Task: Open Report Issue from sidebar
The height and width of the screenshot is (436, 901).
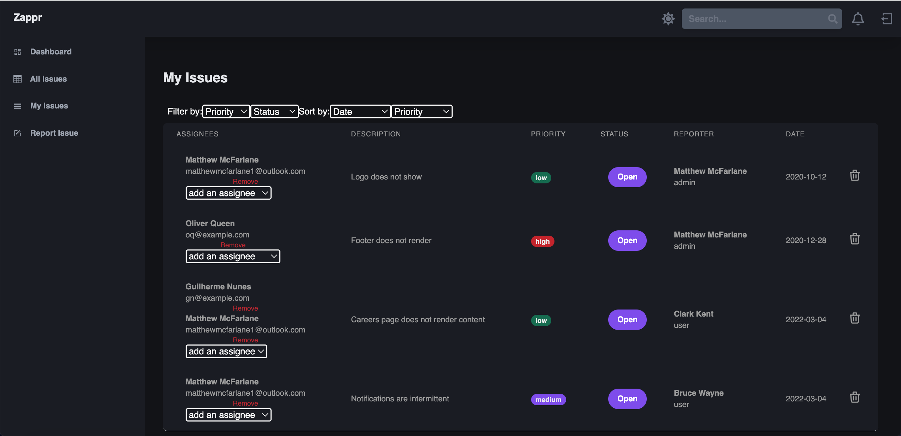Action: pos(54,133)
